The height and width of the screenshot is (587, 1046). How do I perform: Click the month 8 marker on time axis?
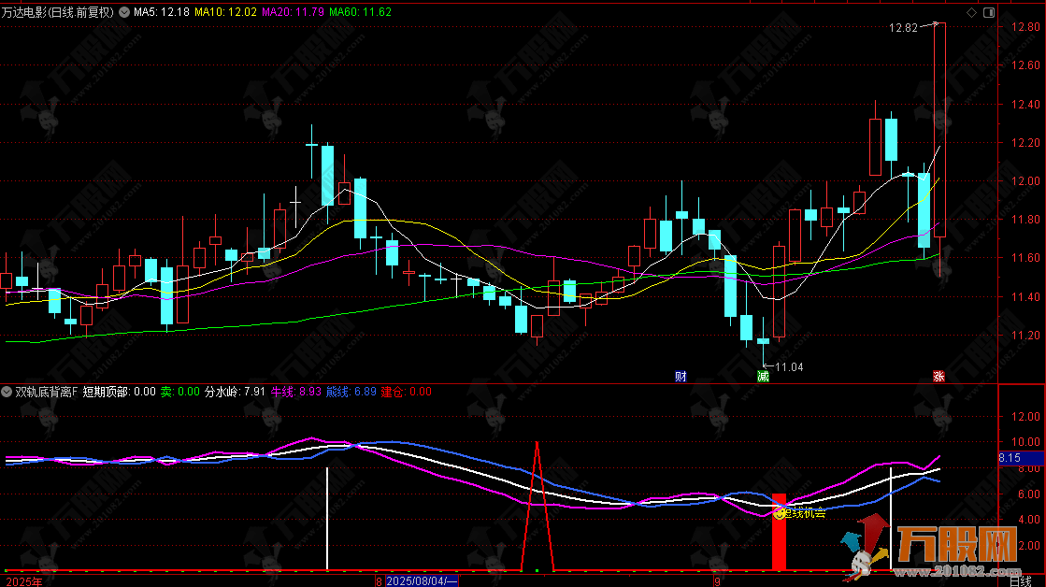coord(379,581)
